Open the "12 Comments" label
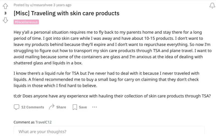The height and width of the screenshot is (136, 216). 32,107
